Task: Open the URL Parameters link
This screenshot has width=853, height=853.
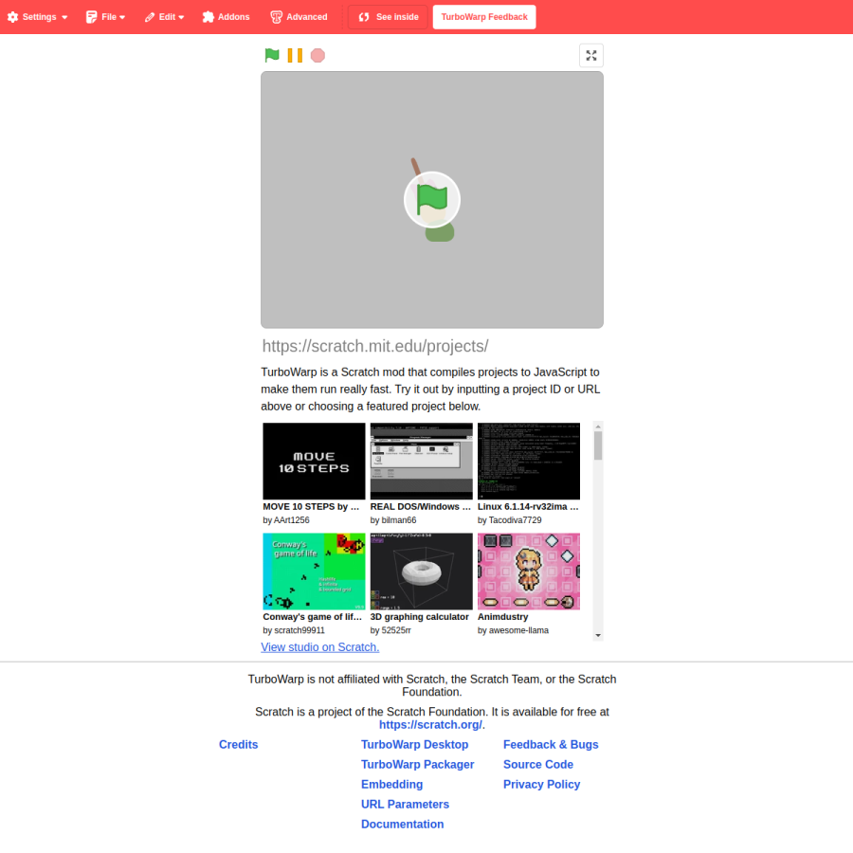Action: (x=406, y=804)
